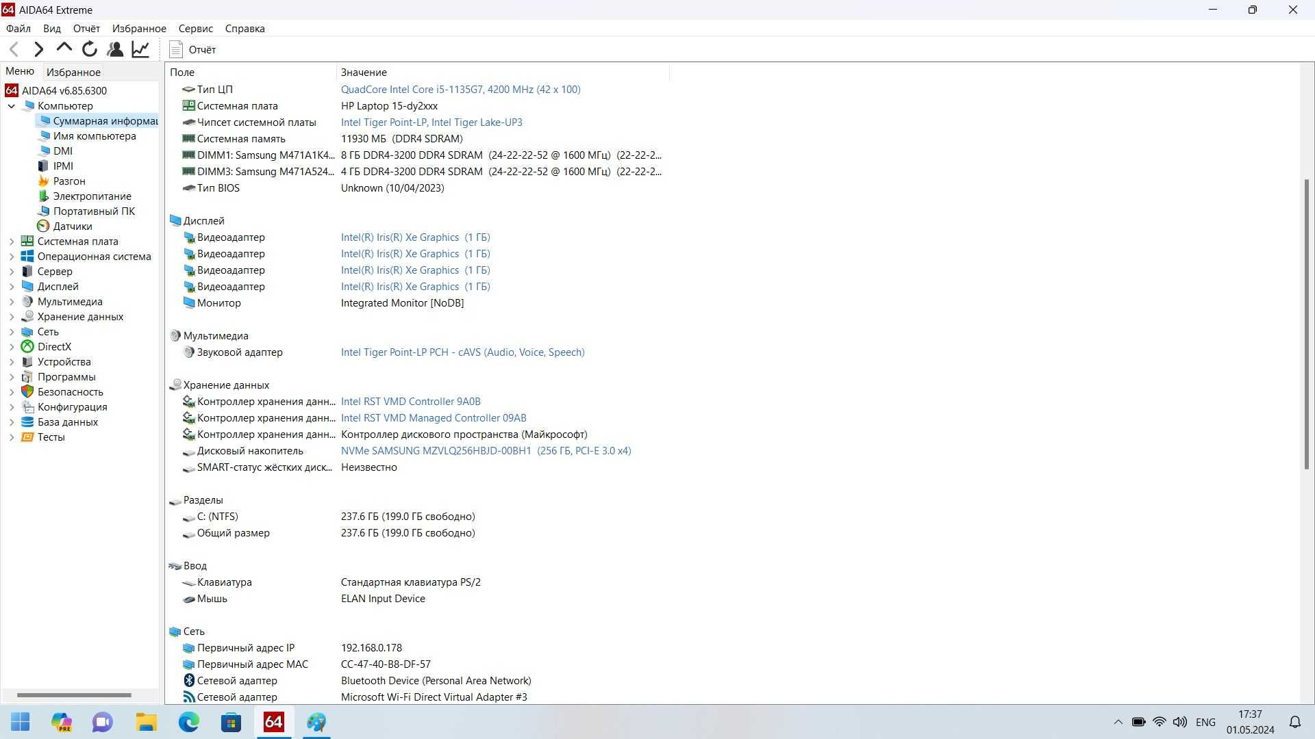This screenshot has width=1315, height=739.
Task: Expand the Сервер tree node
Action: tap(12, 272)
